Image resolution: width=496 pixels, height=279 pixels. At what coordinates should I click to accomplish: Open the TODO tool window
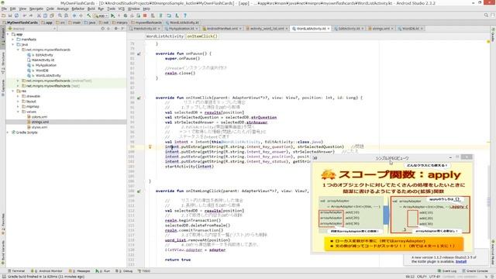point(144,271)
